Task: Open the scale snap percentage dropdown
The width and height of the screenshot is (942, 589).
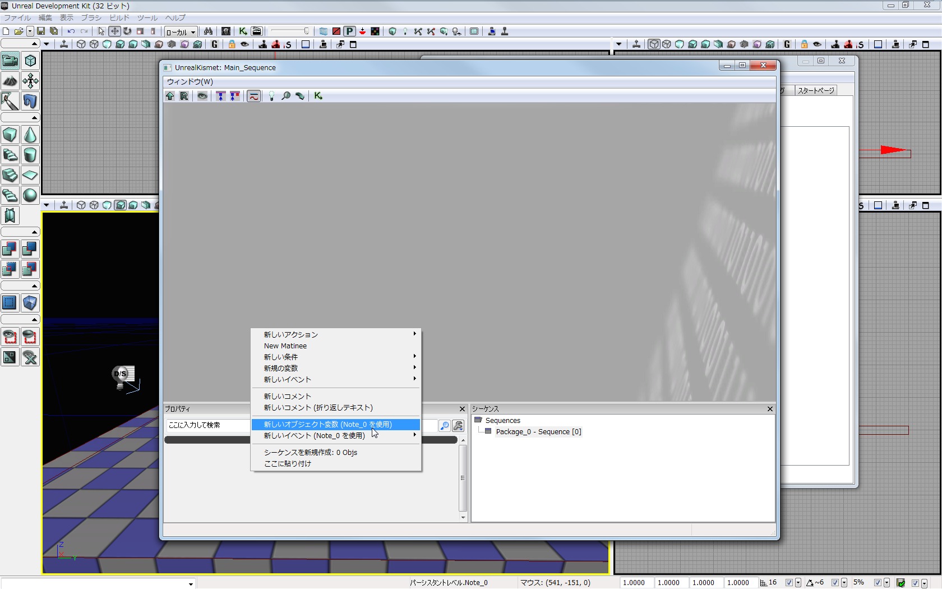Action: (x=886, y=583)
